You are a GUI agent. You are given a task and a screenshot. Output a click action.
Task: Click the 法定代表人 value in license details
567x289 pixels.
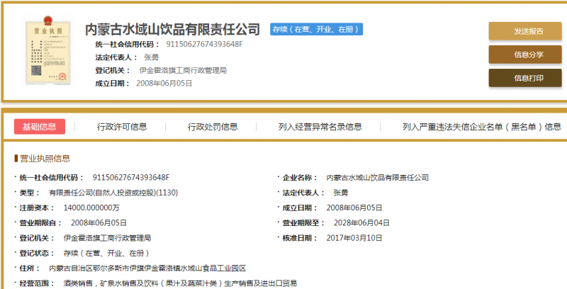(x=341, y=193)
